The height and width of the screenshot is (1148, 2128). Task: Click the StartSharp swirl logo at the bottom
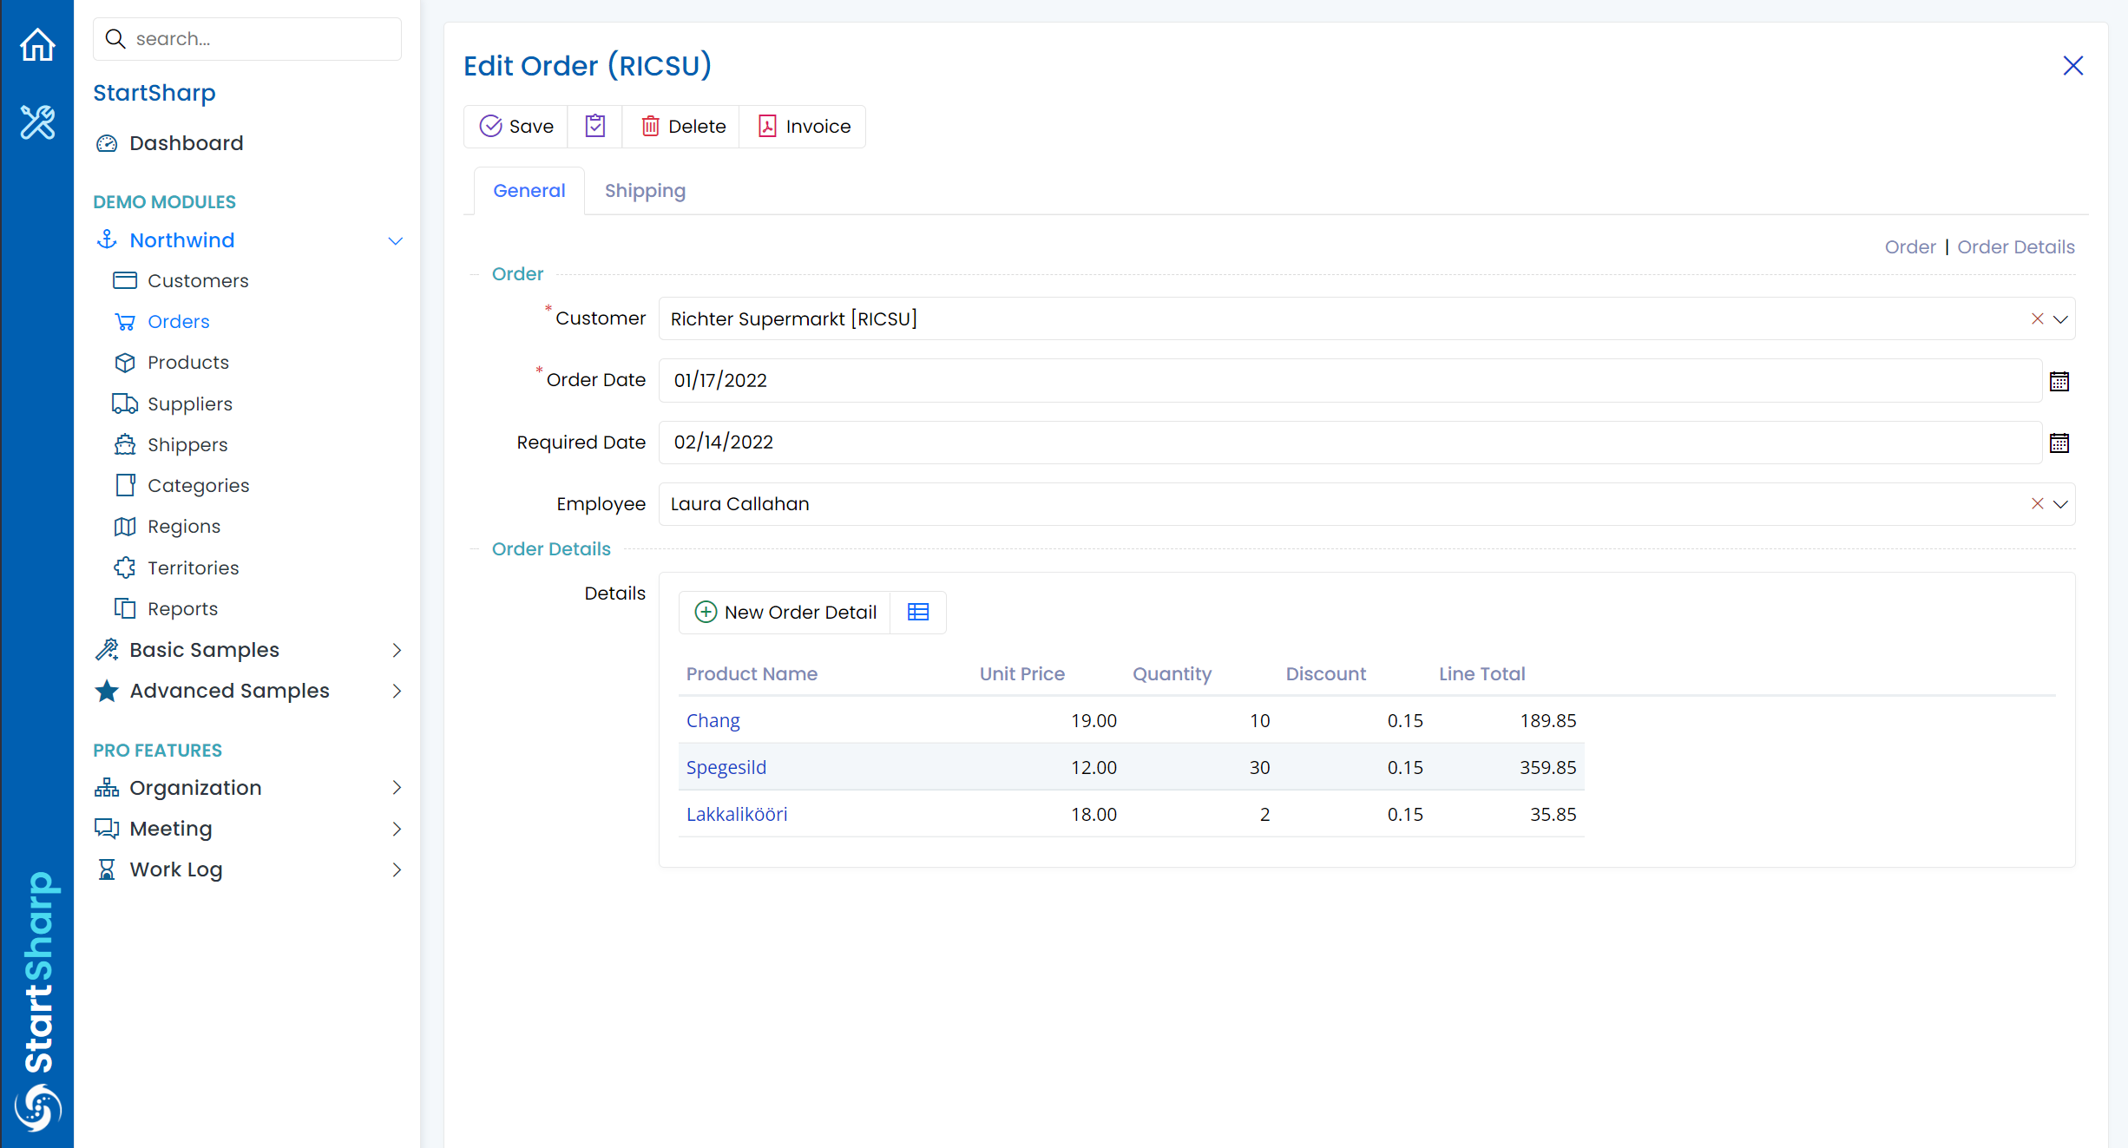point(37,1107)
